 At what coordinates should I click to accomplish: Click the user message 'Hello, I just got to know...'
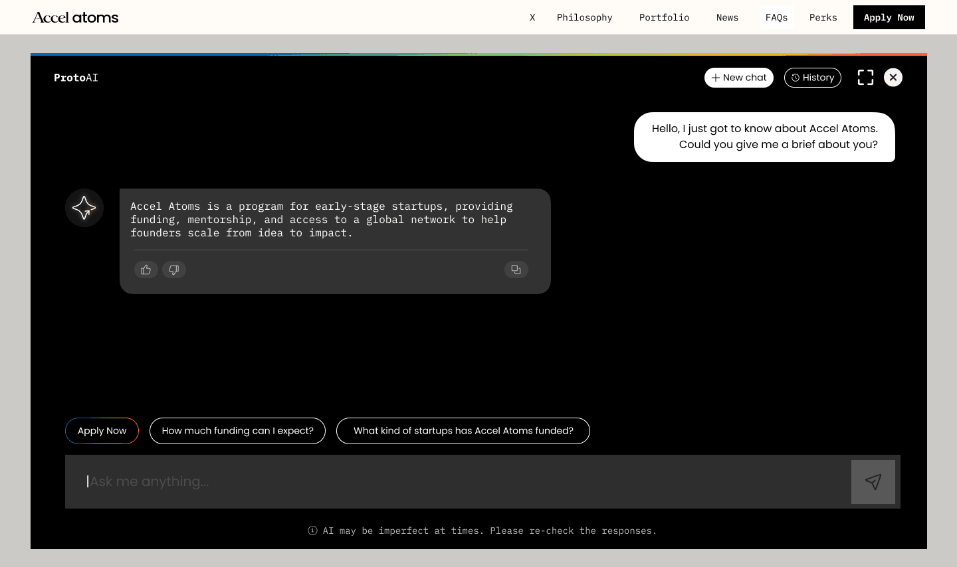click(764, 137)
